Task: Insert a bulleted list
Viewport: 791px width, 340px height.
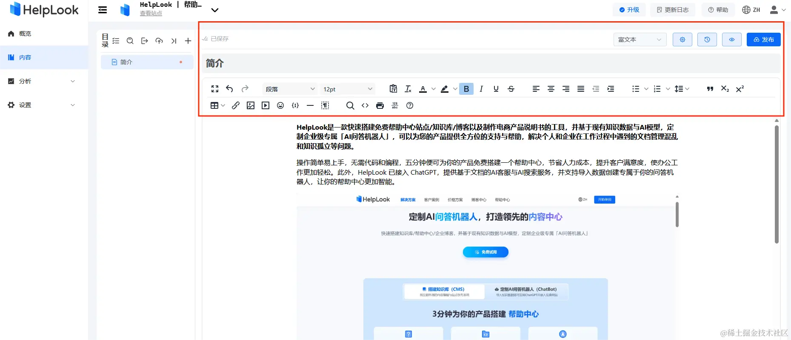Action: (636, 89)
